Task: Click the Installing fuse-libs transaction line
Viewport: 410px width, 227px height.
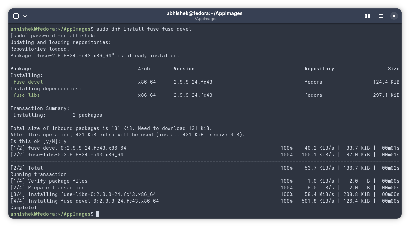Action: point(83,194)
